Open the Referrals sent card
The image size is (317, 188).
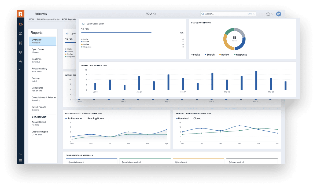pyautogui.click(x=198, y=161)
